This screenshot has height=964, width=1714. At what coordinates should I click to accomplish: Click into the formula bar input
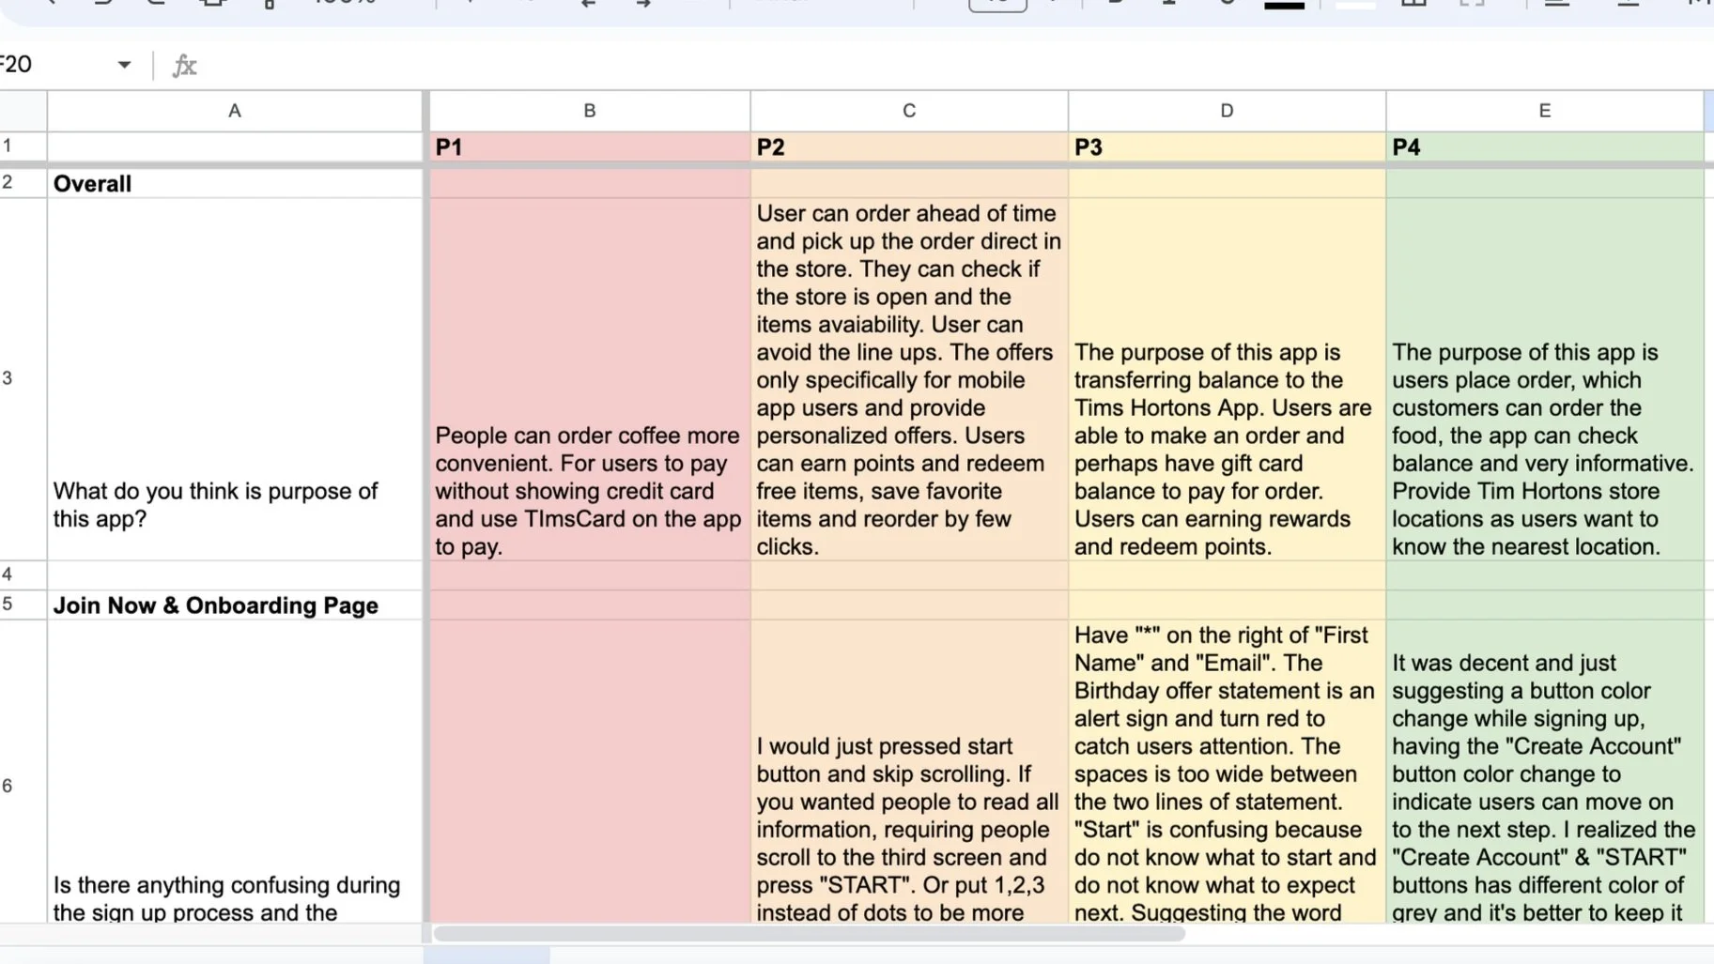[958, 66]
